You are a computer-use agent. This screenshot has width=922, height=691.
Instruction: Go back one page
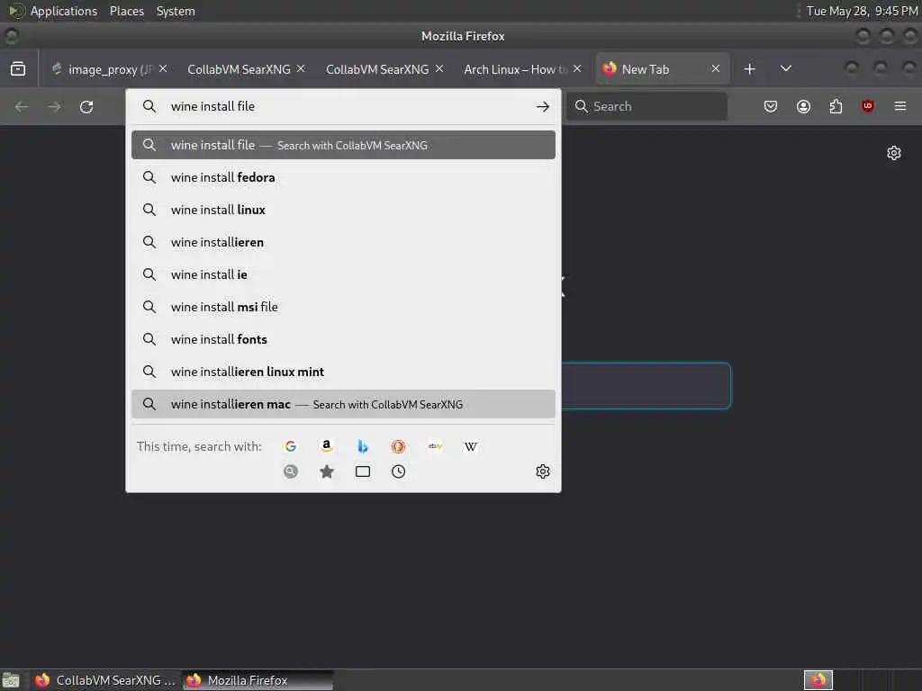[x=22, y=106]
